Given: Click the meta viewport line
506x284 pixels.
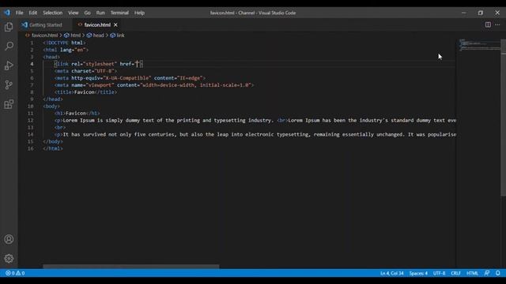Looking at the screenshot, I should (x=154, y=85).
